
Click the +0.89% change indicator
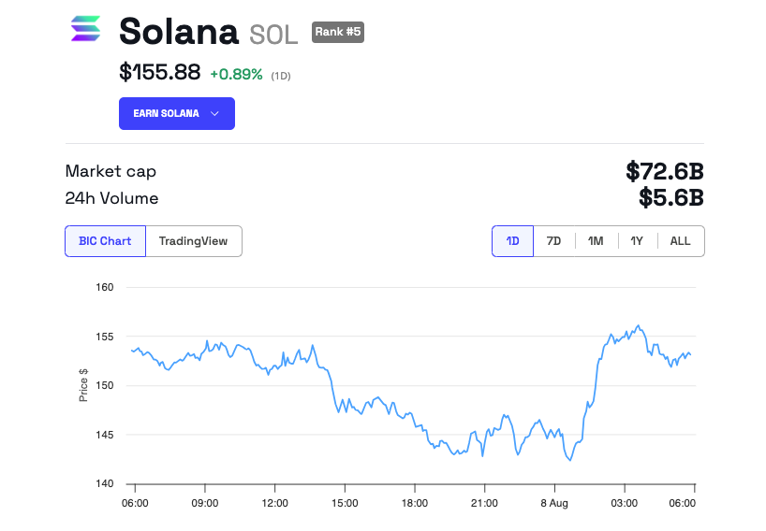point(236,74)
